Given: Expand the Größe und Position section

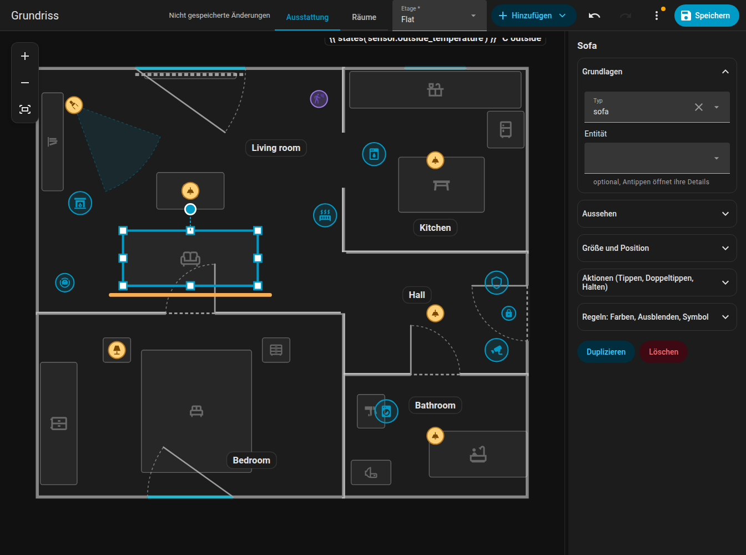Looking at the screenshot, I should click(x=657, y=248).
